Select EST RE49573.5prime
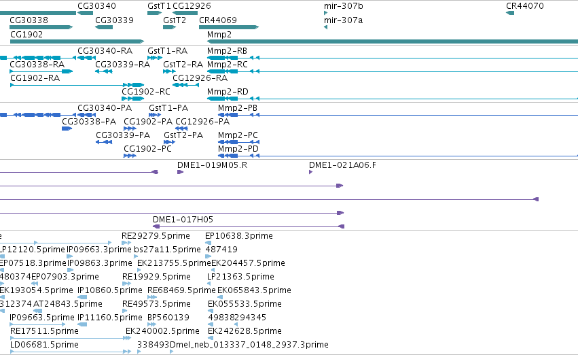 pos(157,304)
